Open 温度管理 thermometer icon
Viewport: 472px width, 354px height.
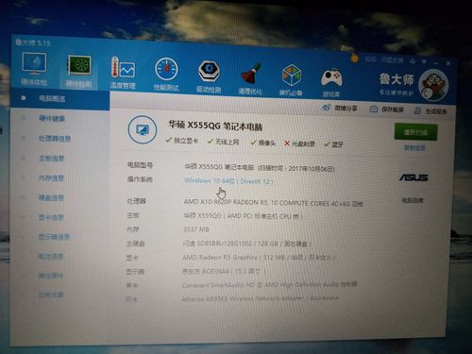coord(123,68)
